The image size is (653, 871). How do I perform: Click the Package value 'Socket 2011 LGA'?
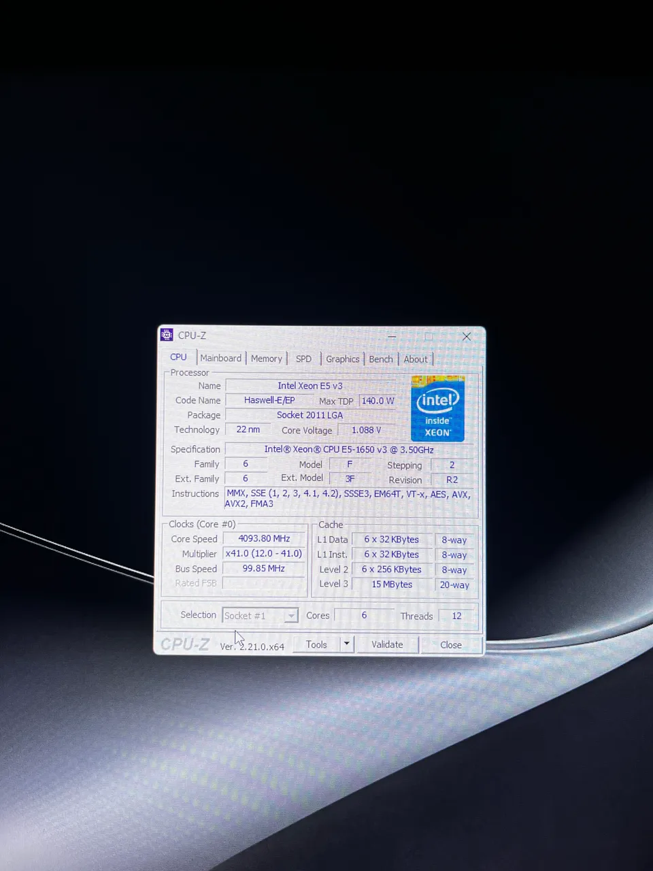310,415
